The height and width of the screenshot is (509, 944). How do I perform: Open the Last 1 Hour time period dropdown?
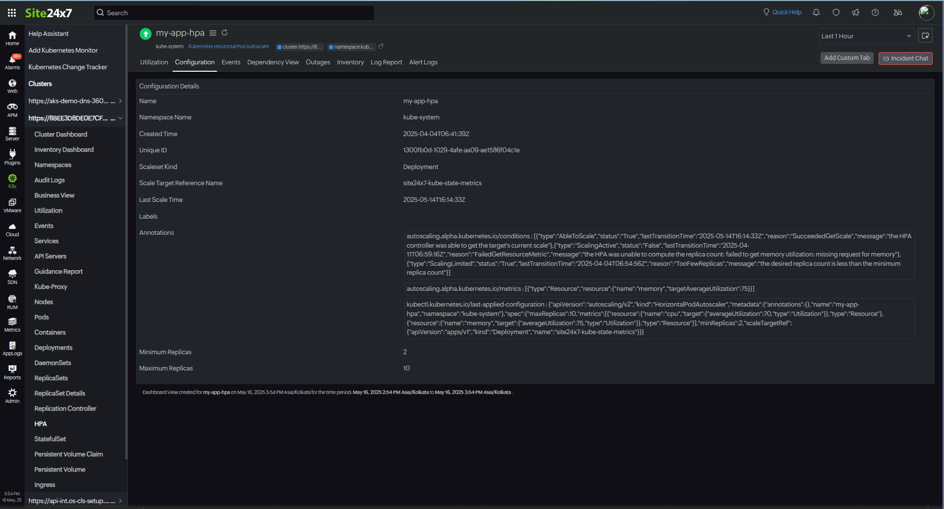866,36
